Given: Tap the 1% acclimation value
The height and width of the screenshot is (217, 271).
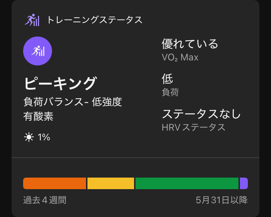Looking at the screenshot, I should pos(44,137).
